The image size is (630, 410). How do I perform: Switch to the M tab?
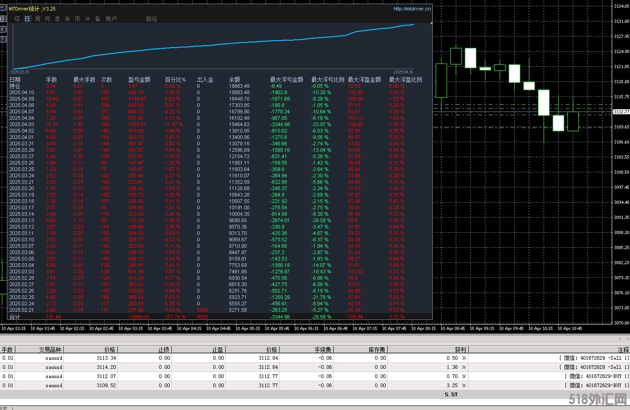click(x=87, y=19)
